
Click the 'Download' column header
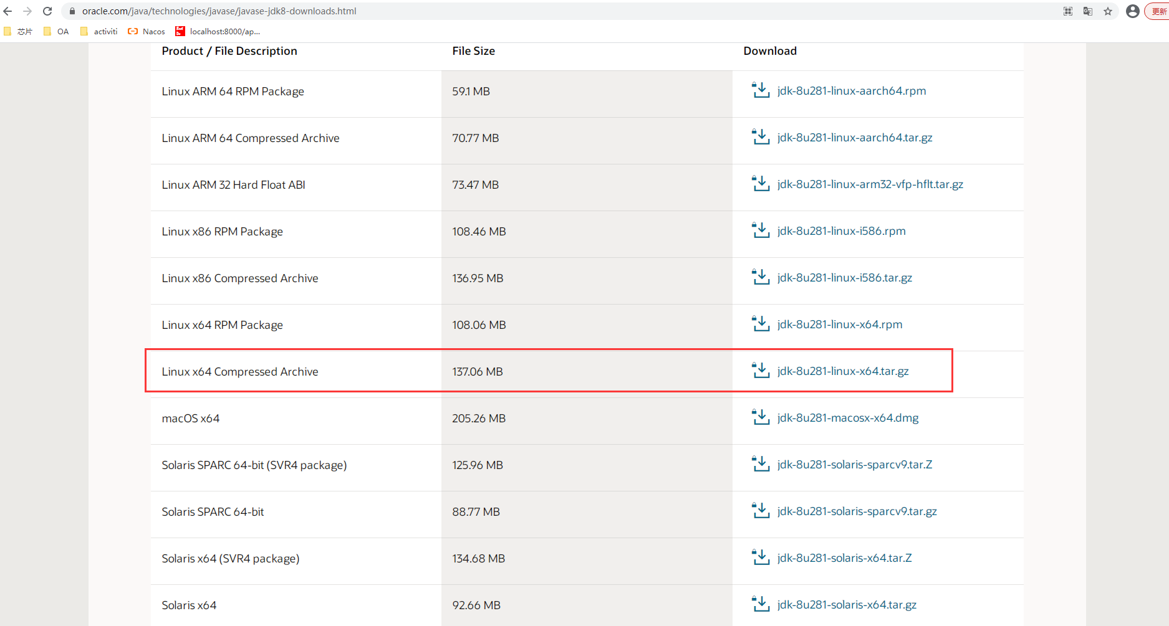770,51
